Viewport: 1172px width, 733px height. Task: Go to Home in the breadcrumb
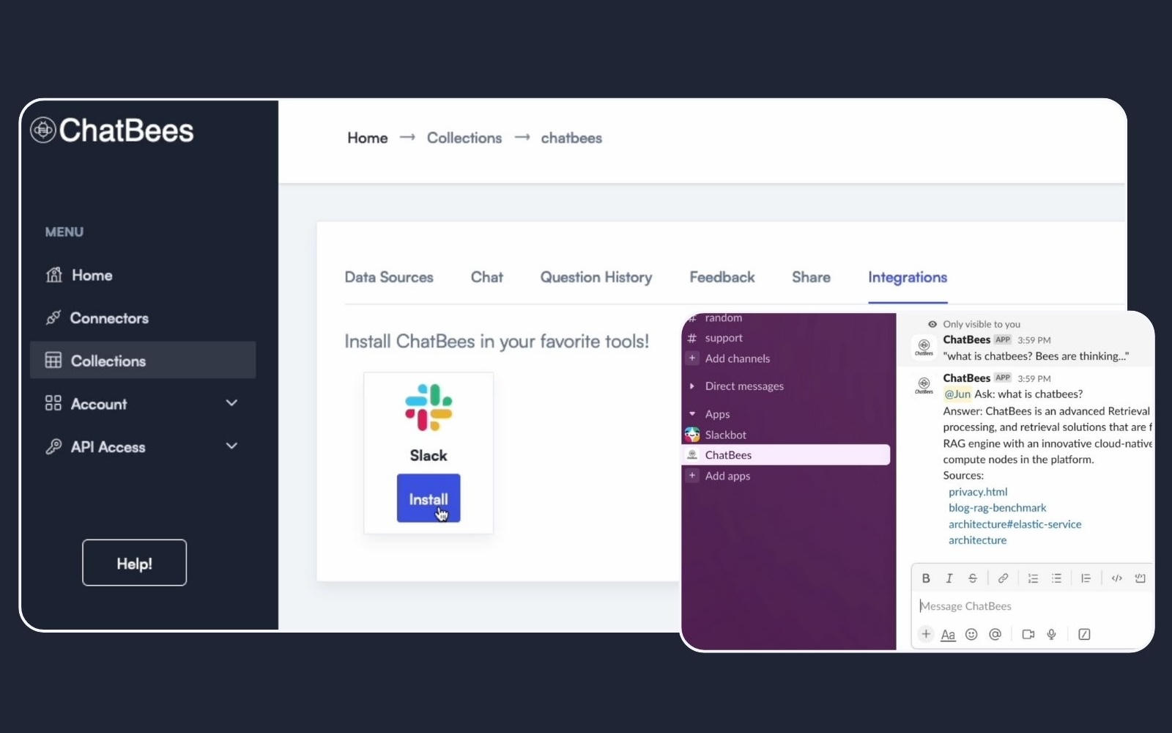[x=368, y=138]
